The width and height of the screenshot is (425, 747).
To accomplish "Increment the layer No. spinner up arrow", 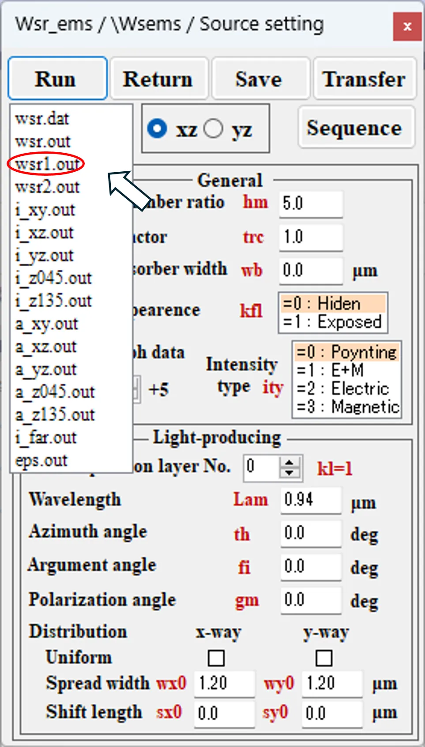I will click(x=290, y=463).
